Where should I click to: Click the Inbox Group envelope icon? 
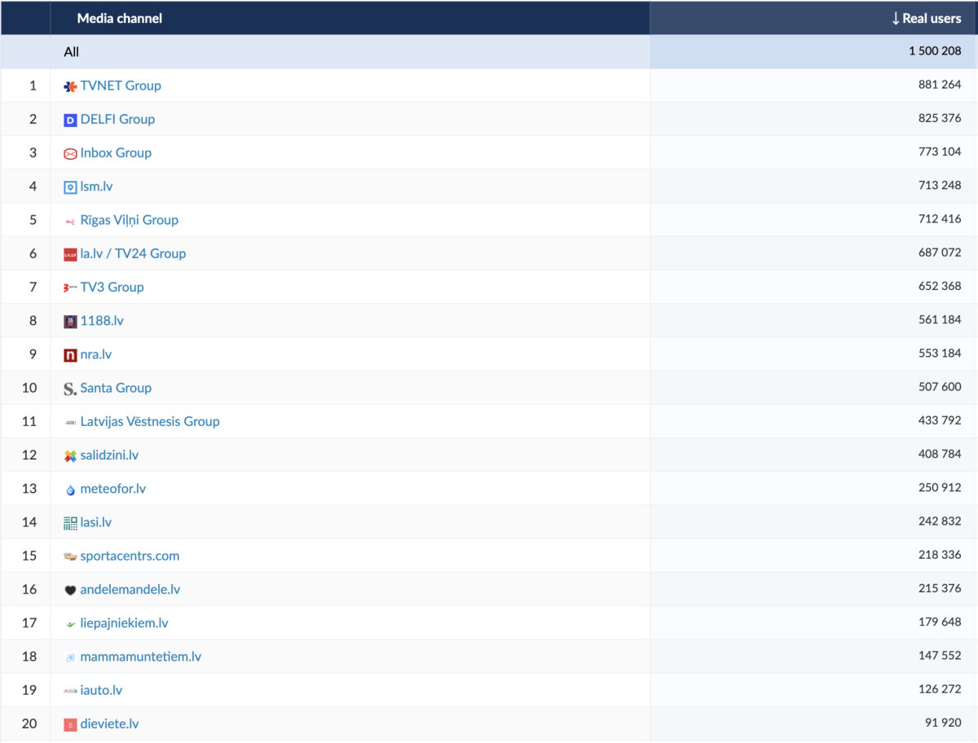(70, 153)
